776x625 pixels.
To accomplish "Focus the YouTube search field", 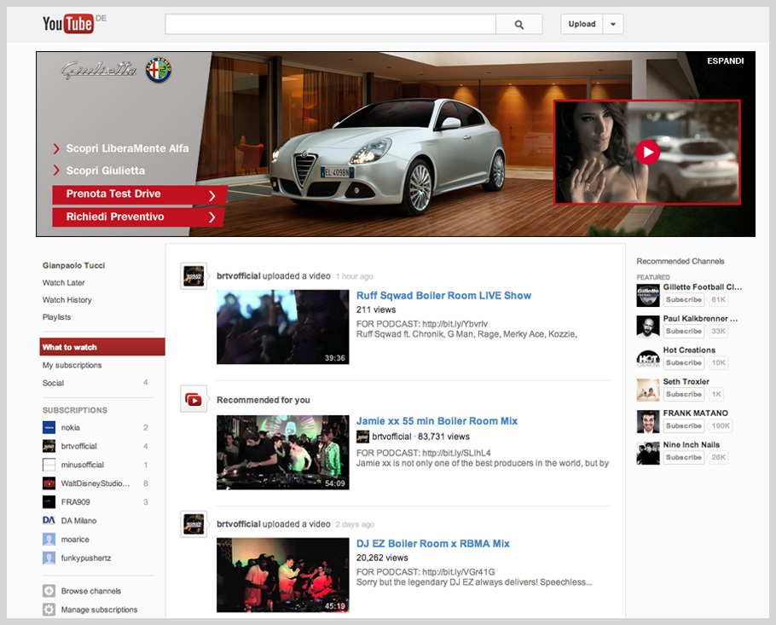I will tap(330, 24).
